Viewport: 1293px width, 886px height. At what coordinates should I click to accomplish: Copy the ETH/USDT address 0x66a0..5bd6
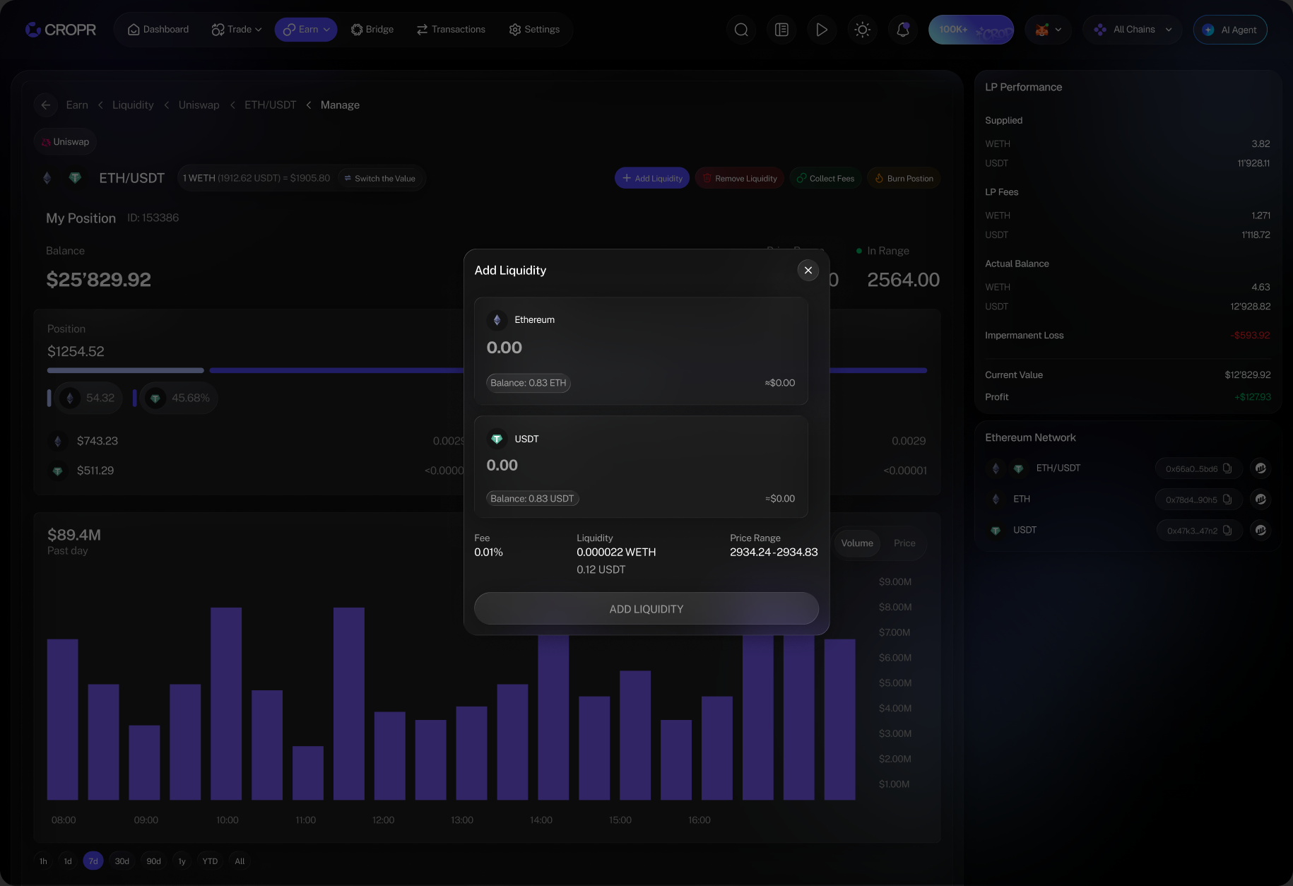coord(1227,468)
